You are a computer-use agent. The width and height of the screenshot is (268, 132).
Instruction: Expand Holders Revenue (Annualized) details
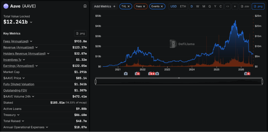click(x=48, y=53)
